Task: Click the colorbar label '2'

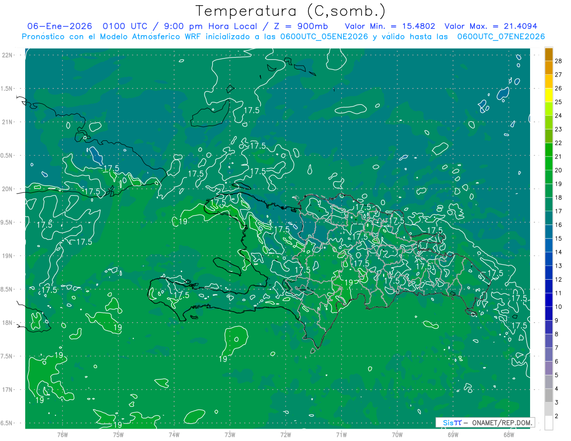Action: click(x=556, y=416)
